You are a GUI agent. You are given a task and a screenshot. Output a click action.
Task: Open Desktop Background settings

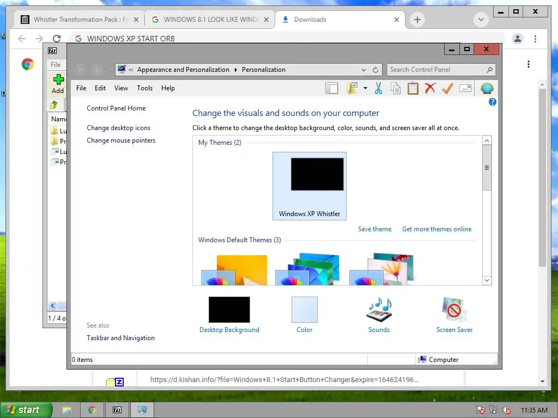pos(229,315)
